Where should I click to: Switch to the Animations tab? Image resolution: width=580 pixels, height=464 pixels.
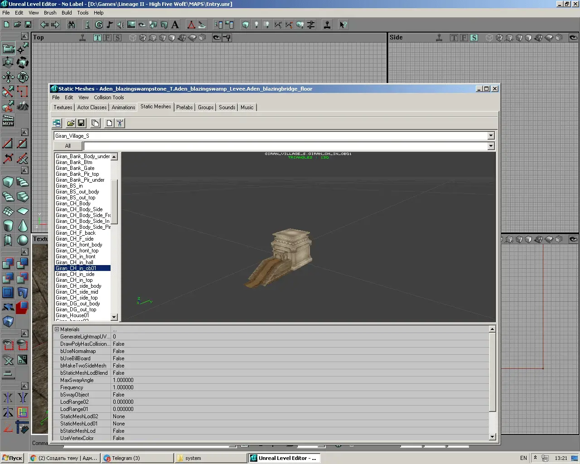[x=123, y=107]
